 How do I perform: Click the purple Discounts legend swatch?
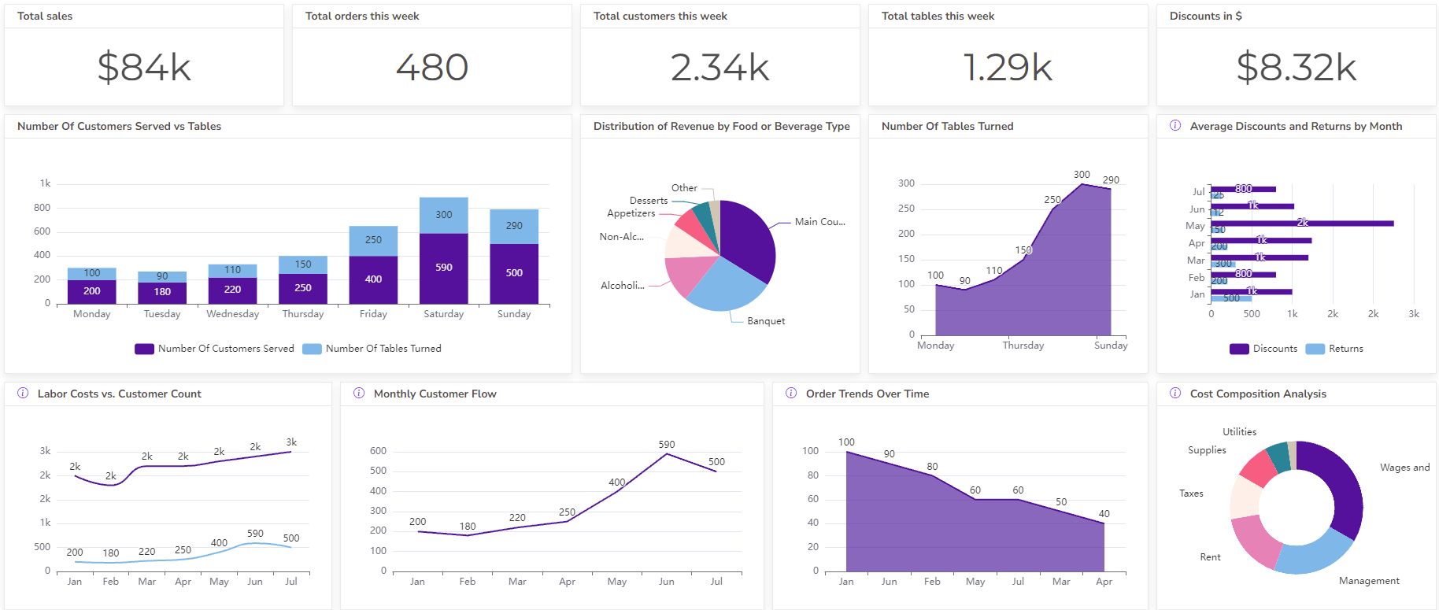[x=1239, y=349]
